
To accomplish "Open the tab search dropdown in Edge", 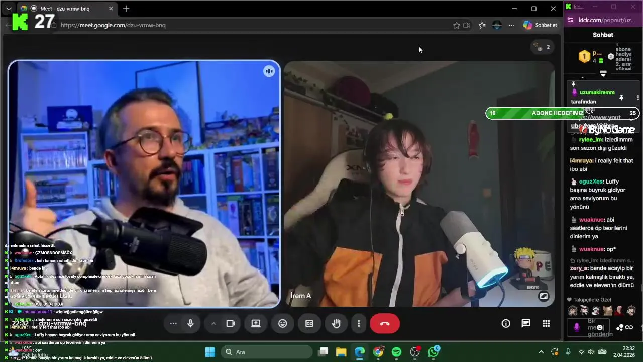I will [x=9, y=9].
